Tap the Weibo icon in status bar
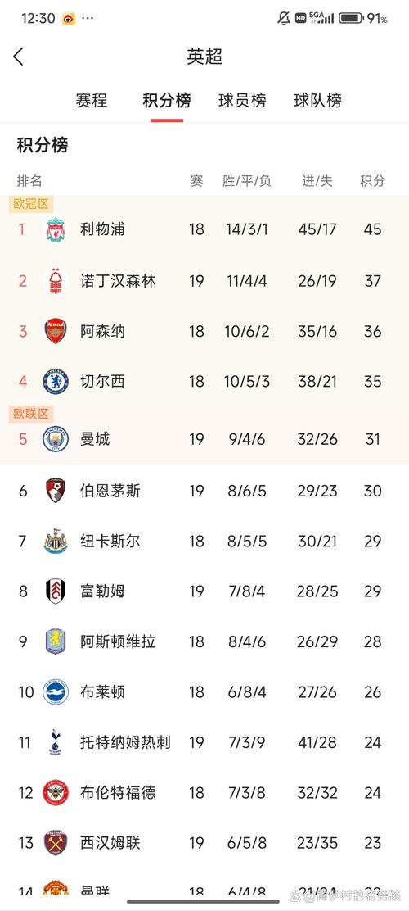This screenshot has width=409, height=911. pos(68,19)
